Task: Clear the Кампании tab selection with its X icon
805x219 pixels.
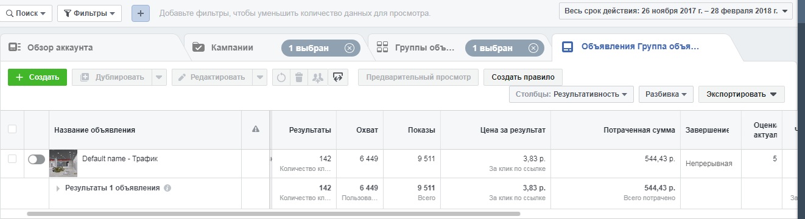Action: 349,48
